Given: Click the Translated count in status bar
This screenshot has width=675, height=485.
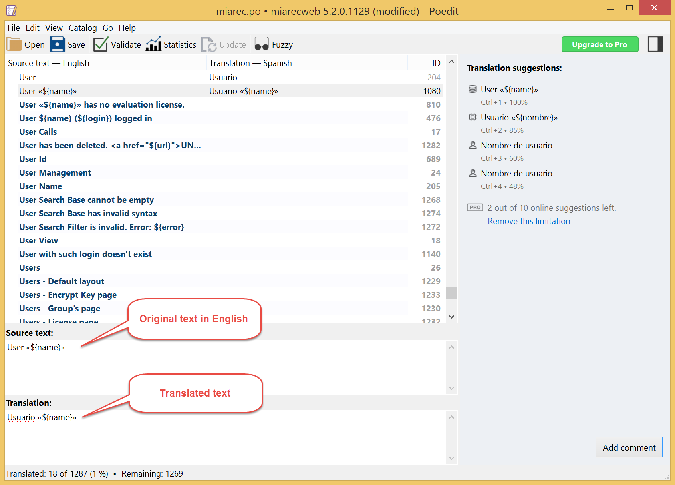Looking at the screenshot, I should click(x=57, y=473).
